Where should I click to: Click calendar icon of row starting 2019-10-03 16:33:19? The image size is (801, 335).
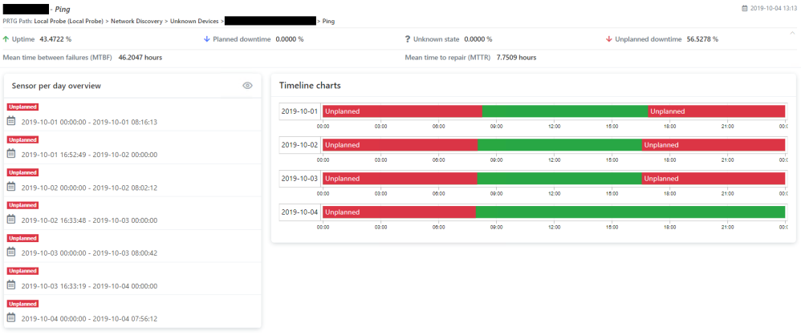click(x=12, y=285)
